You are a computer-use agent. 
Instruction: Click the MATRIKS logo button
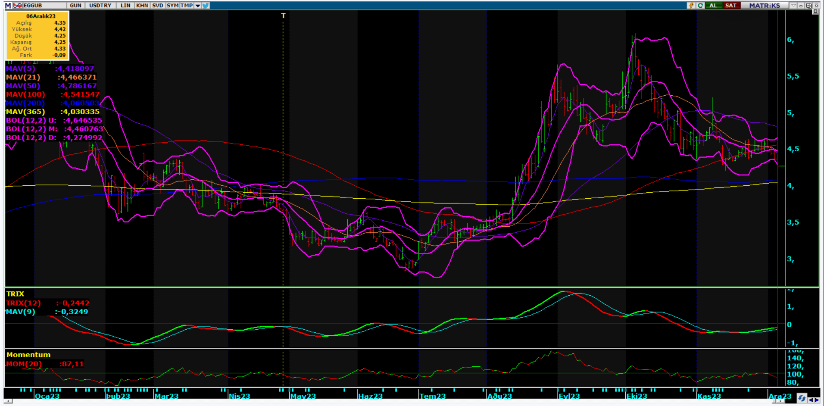point(765,5)
